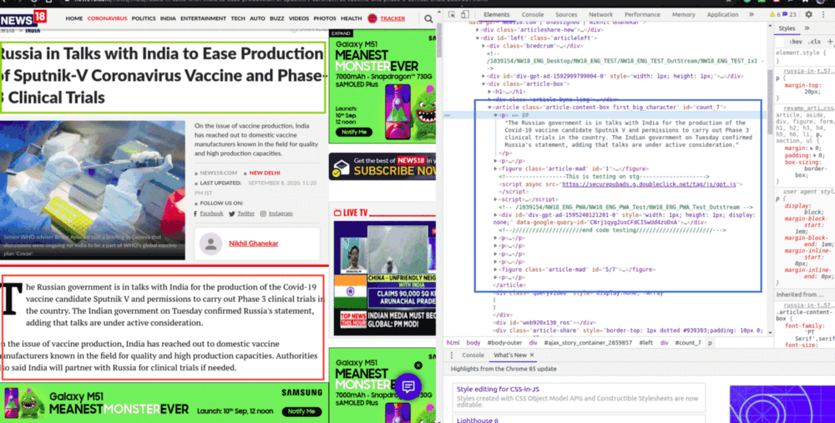This screenshot has width=835, height=423.
Task: Click the Expand label on Samsung ad
Action: 341,33
